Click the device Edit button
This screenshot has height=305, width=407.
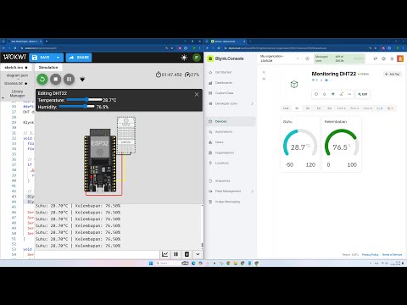(x=363, y=94)
